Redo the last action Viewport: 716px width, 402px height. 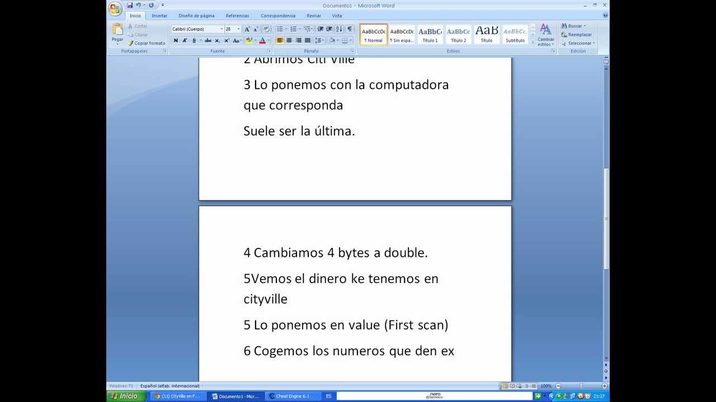[151, 5]
